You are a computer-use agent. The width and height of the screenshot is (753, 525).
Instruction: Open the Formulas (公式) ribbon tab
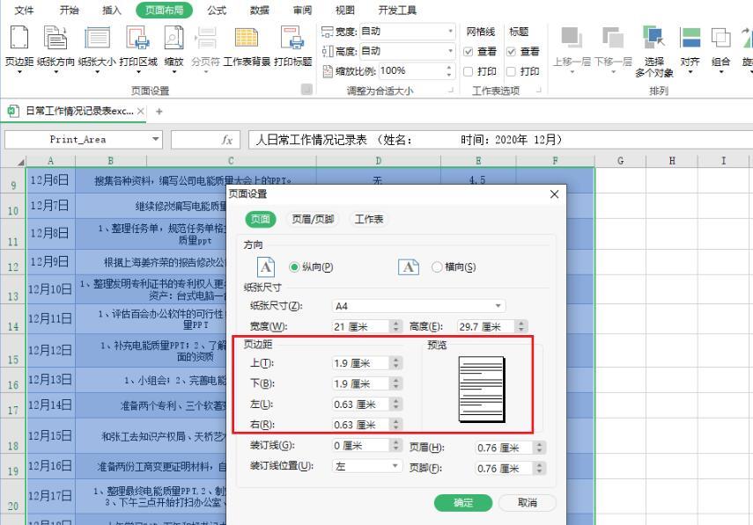(x=216, y=11)
